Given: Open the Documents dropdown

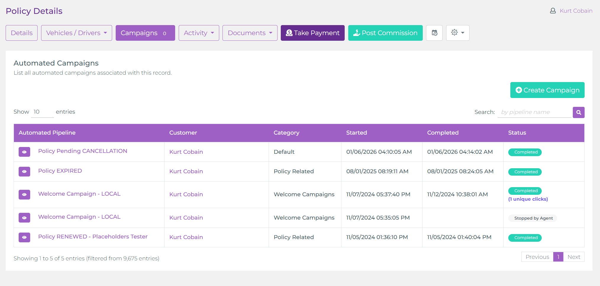Looking at the screenshot, I should click(250, 33).
